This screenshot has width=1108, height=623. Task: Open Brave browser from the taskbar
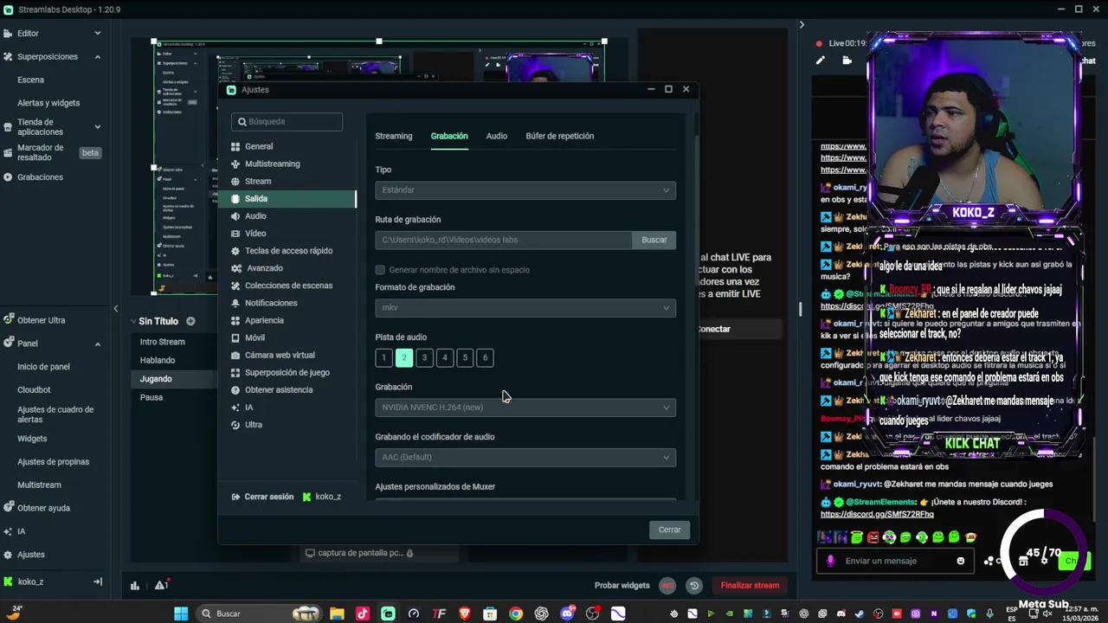click(x=465, y=613)
